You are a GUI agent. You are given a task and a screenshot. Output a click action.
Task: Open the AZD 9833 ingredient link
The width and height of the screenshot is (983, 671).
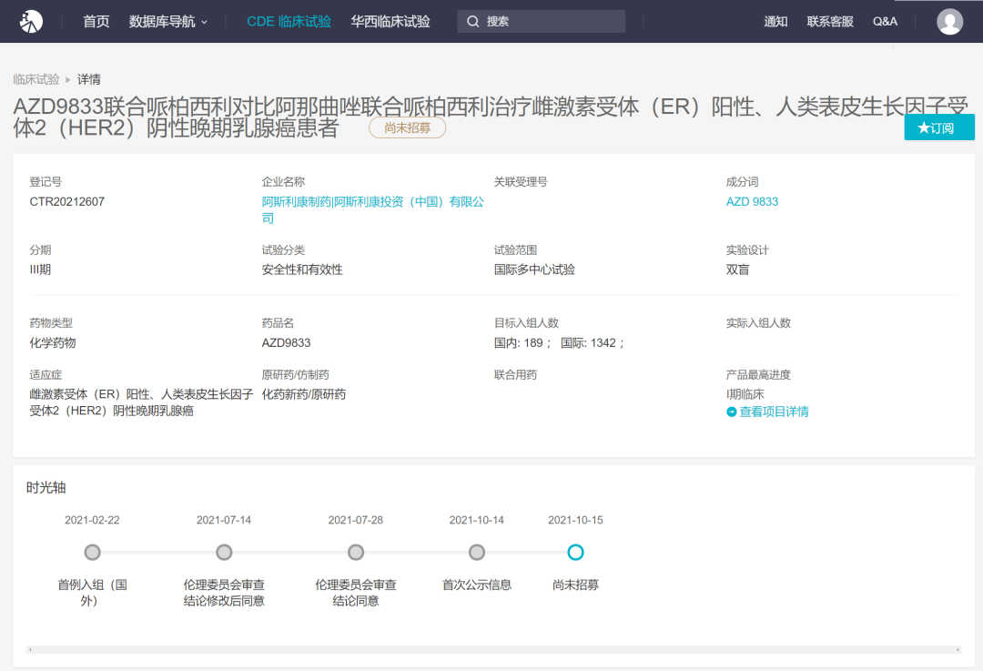tap(752, 202)
